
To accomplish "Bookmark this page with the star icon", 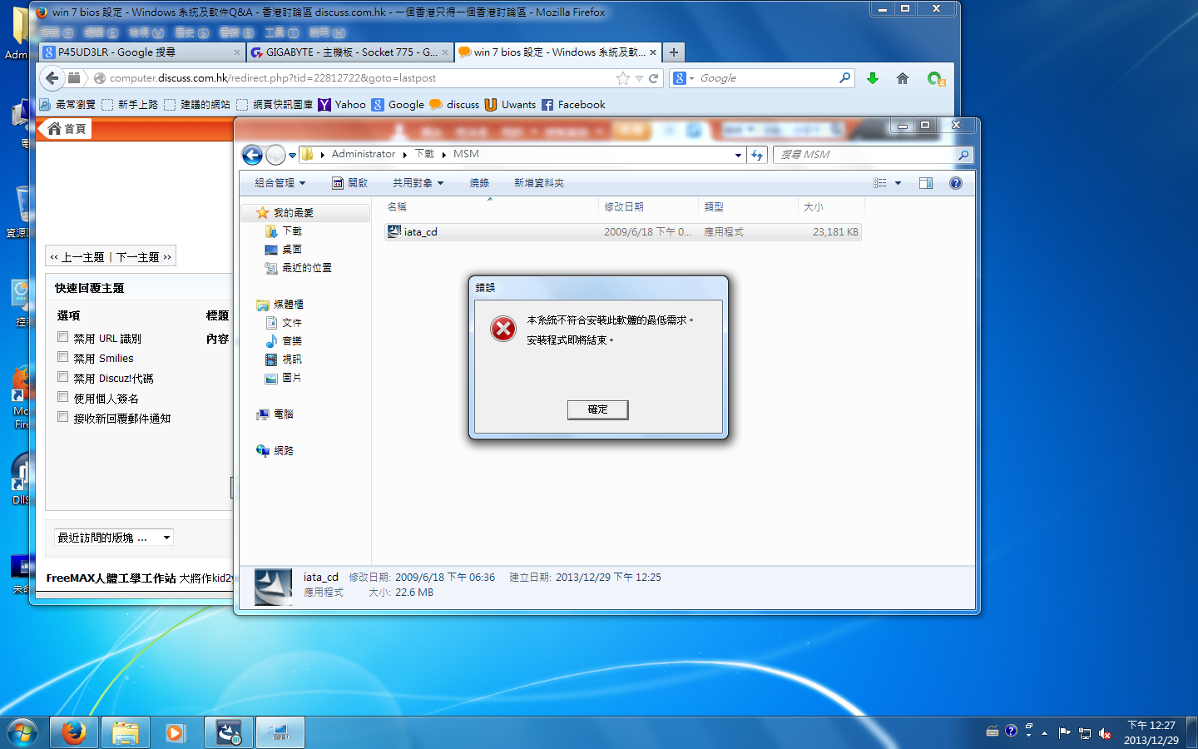I will (x=623, y=78).
